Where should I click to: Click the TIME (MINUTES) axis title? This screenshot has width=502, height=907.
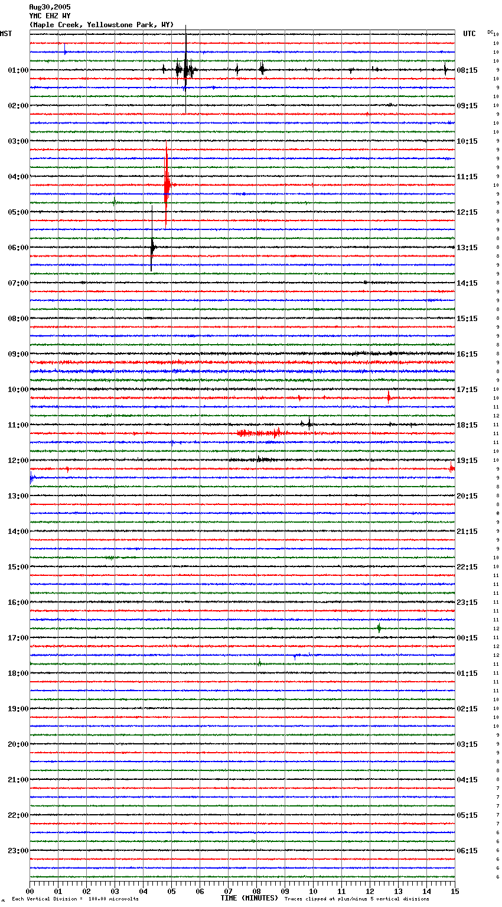pyautogui.click(x=249, y=898)
